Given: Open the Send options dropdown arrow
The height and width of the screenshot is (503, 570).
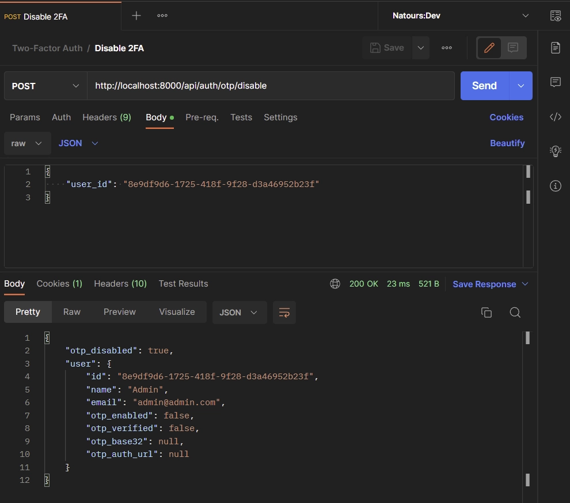Looking at the screenshot, I should [521, 86].
